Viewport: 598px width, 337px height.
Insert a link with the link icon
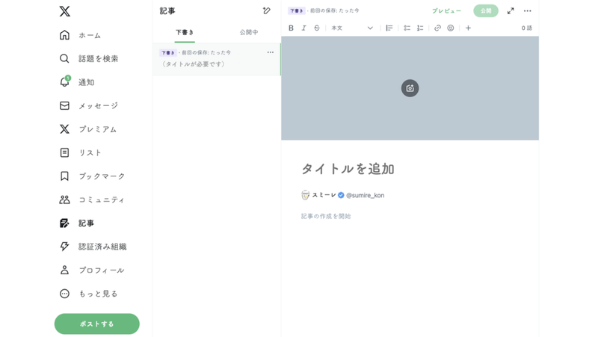point(437,28)
